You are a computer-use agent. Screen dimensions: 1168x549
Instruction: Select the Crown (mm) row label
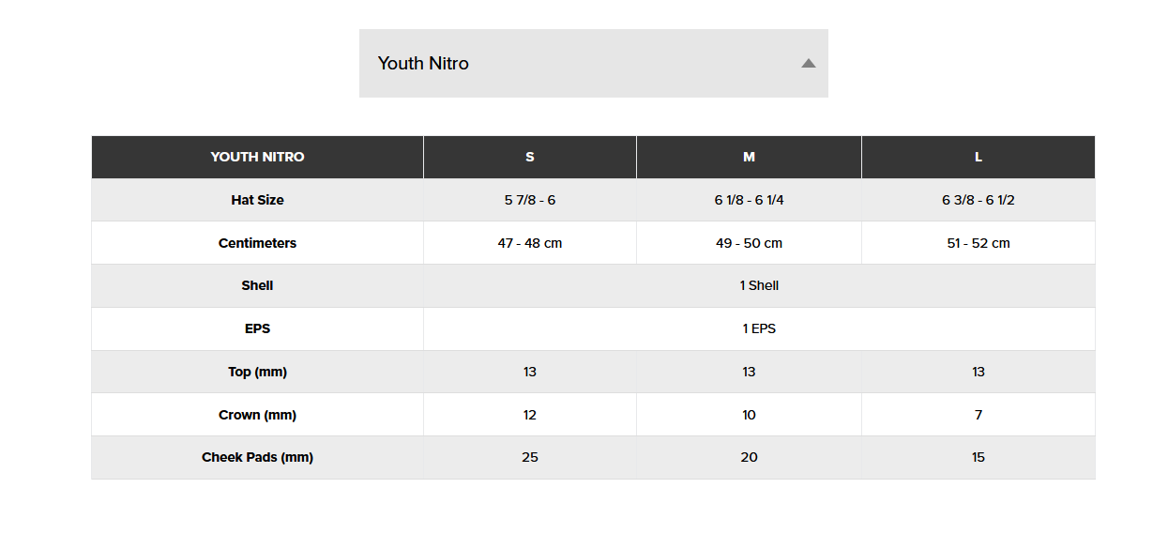pyautogui.click(x=257, y=415)
